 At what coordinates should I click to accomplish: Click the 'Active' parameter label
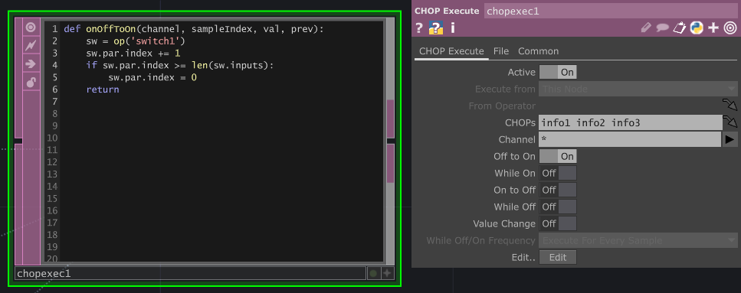[x=521, y=72]
